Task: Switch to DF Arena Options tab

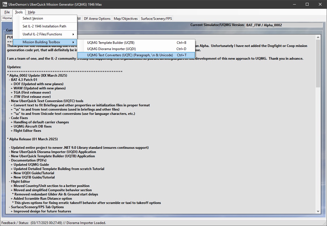Action: click(97, 19)
